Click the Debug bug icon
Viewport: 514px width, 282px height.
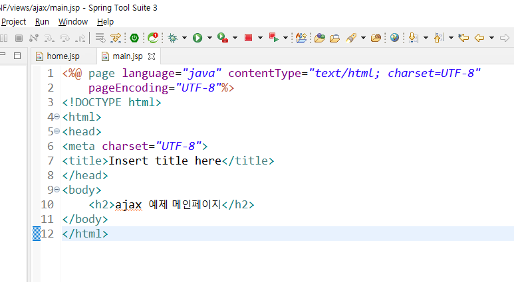[172, 38]
